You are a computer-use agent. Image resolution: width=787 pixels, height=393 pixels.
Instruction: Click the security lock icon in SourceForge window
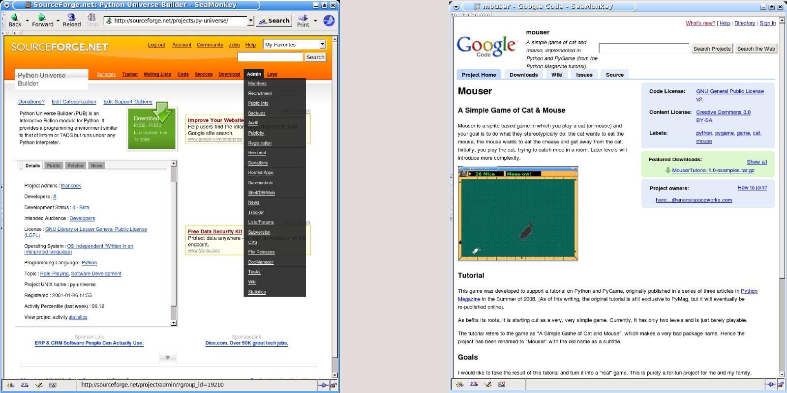(x=333, y=385)
